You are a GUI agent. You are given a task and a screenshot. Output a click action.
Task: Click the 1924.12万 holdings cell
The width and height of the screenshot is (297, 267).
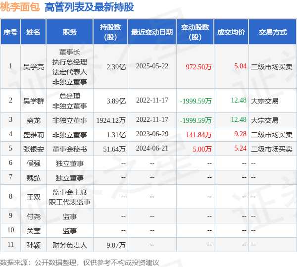tap(111, 120)
